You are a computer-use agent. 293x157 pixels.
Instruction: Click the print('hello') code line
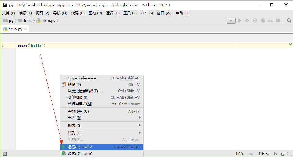tap(31, 46)
